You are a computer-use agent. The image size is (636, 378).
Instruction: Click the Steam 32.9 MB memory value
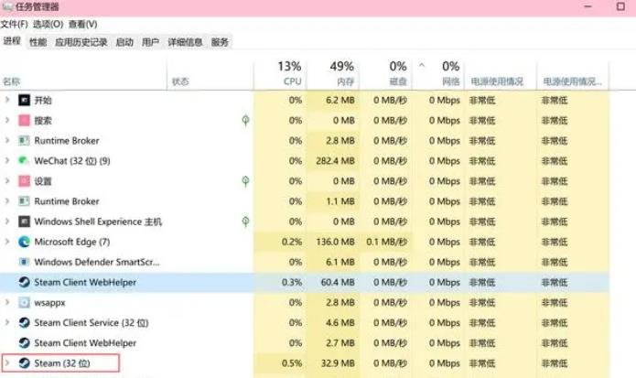coord(338,363)
